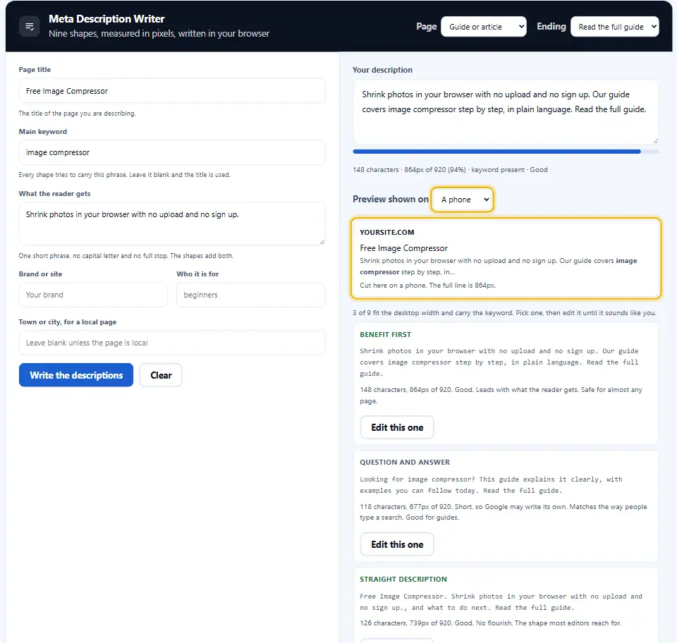Screen dimensions: 677x643
Task: Click the phone preview snippet text
Action: click(x=499, y=267)
